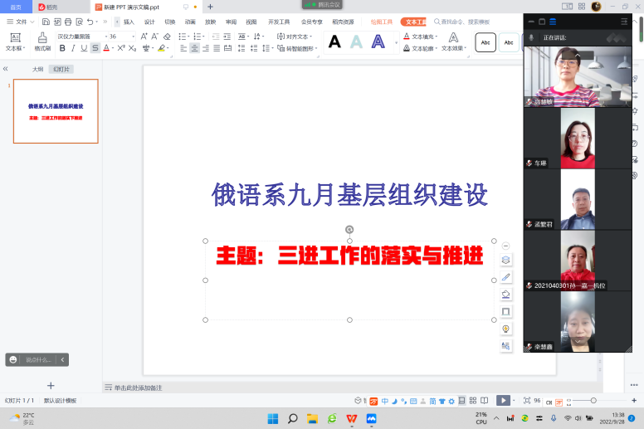Toggle underline formatting
644x429 pixels.
point(84,48)
